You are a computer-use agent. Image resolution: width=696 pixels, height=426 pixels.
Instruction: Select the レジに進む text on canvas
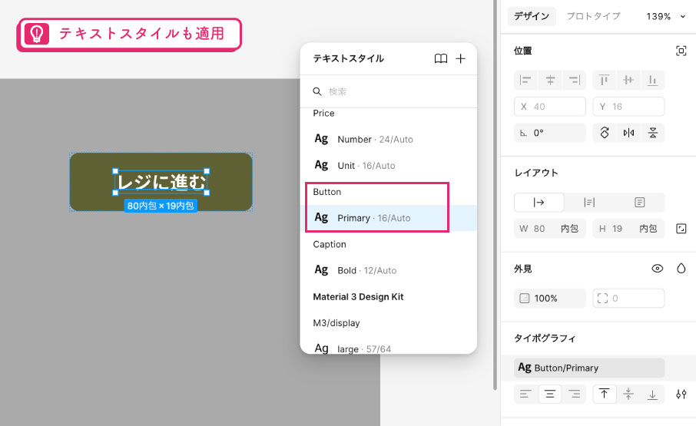click(161, 182)
